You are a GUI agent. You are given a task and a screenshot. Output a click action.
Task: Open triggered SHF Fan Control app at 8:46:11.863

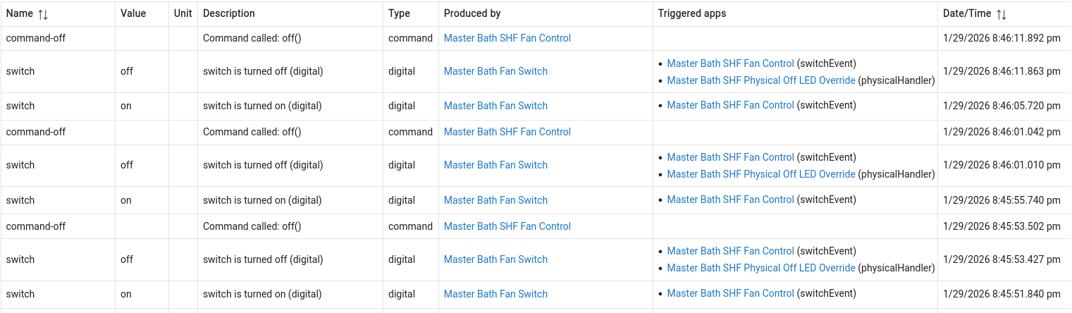point(730,63)
